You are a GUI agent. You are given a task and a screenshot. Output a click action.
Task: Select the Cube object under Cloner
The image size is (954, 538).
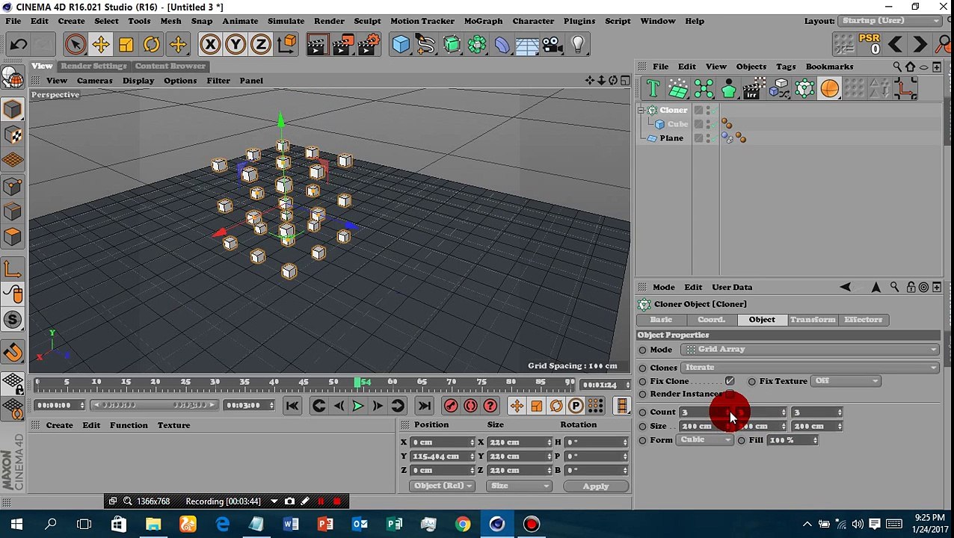[677, 124]
